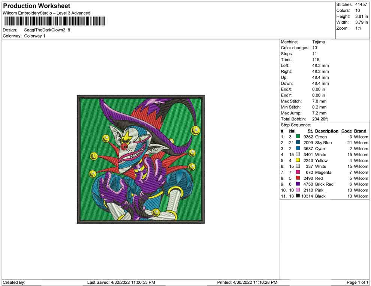Screen dimensions: 371x286
Task: Click the design name SaggiTheDarkClown3_8
Action: [x=47, y=30]
